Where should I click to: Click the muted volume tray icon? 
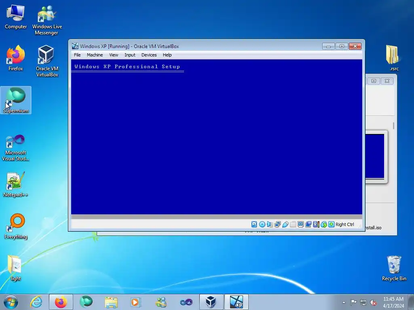373,302
